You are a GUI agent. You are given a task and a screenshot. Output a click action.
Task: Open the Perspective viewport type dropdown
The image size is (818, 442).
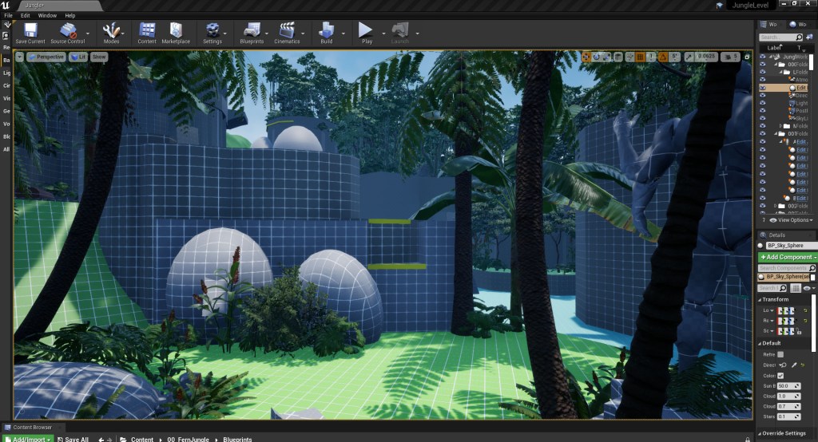[47, 57]
